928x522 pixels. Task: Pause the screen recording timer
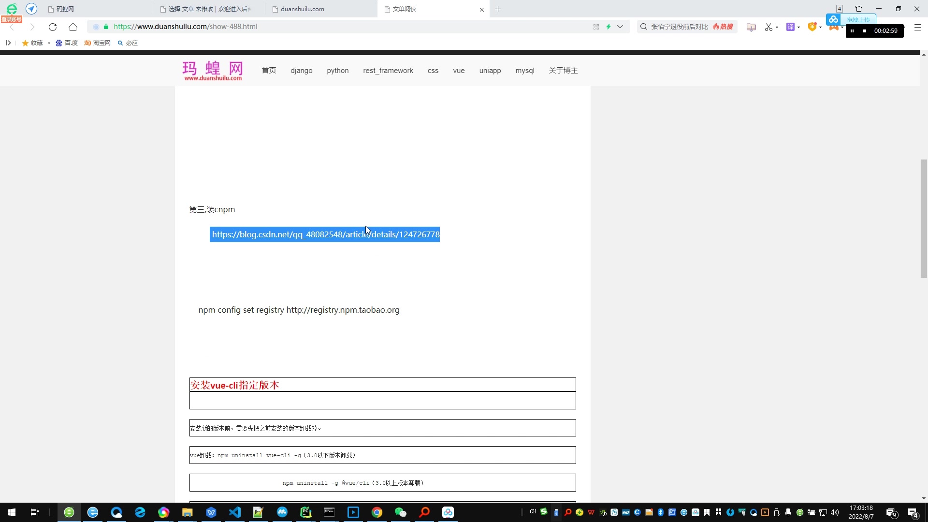(852, 31)
